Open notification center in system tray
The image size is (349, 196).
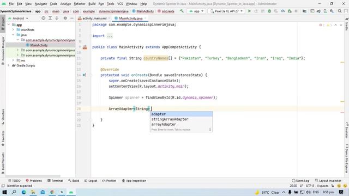coord(341,192)
